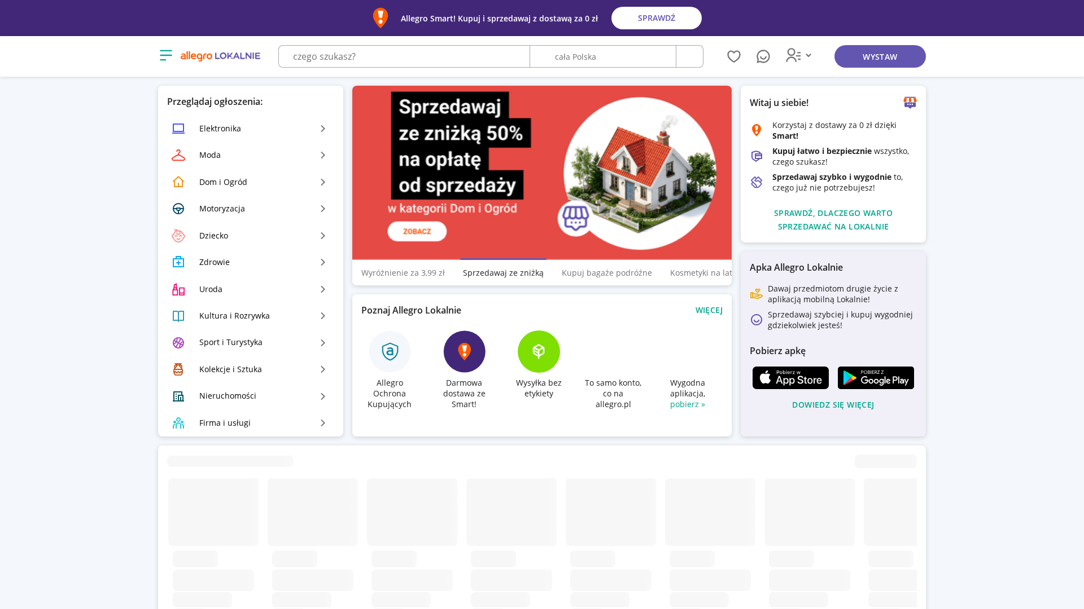Click SPRAWDŹ, DLACZEGO WARTO SPRZEDAWAĆ link
Screen dimensions: 1084x609
tap(833, 220)
